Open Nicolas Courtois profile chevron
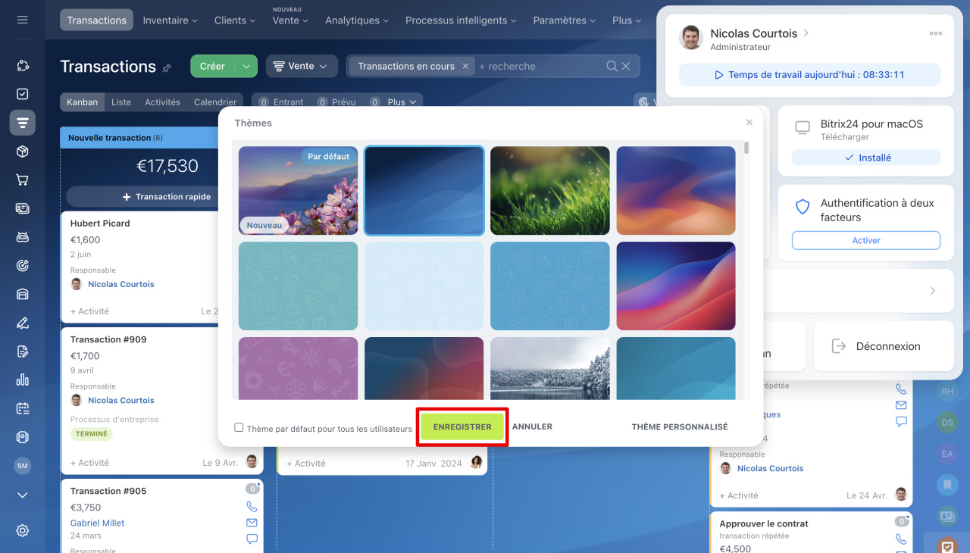Viewport: 970px width, 553px height. click(x=806, y=33)
